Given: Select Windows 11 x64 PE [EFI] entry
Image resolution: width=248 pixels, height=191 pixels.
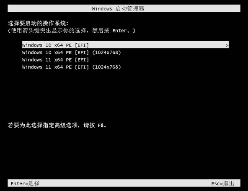Looking at the screenshot, I should pos(56,60).
